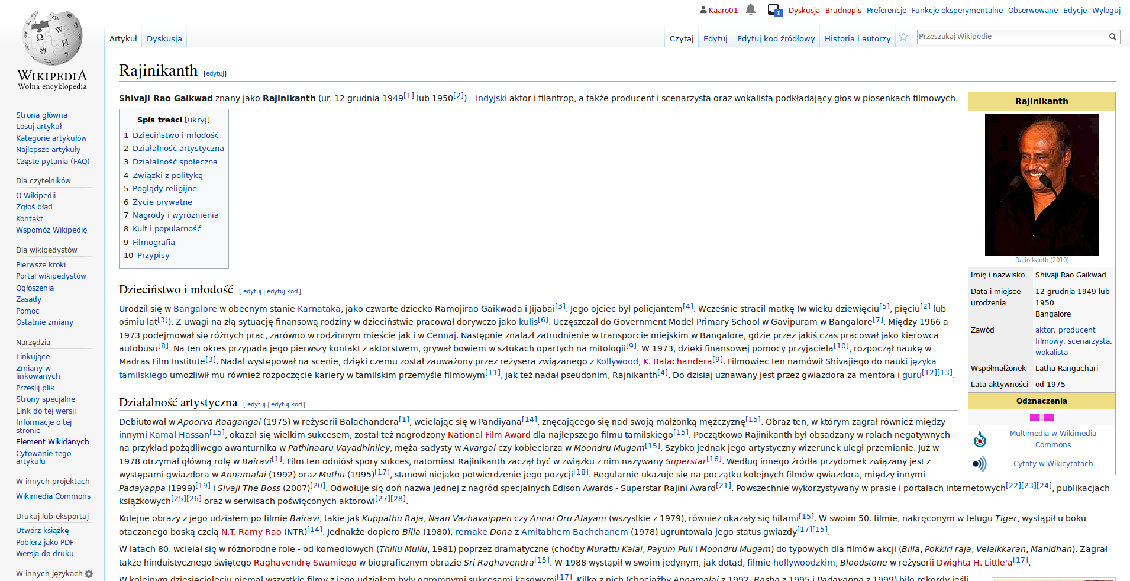Open the Bangalore link in first section
The width and height of the screenshot is (1130, 581).
click(x=195, y=309)
